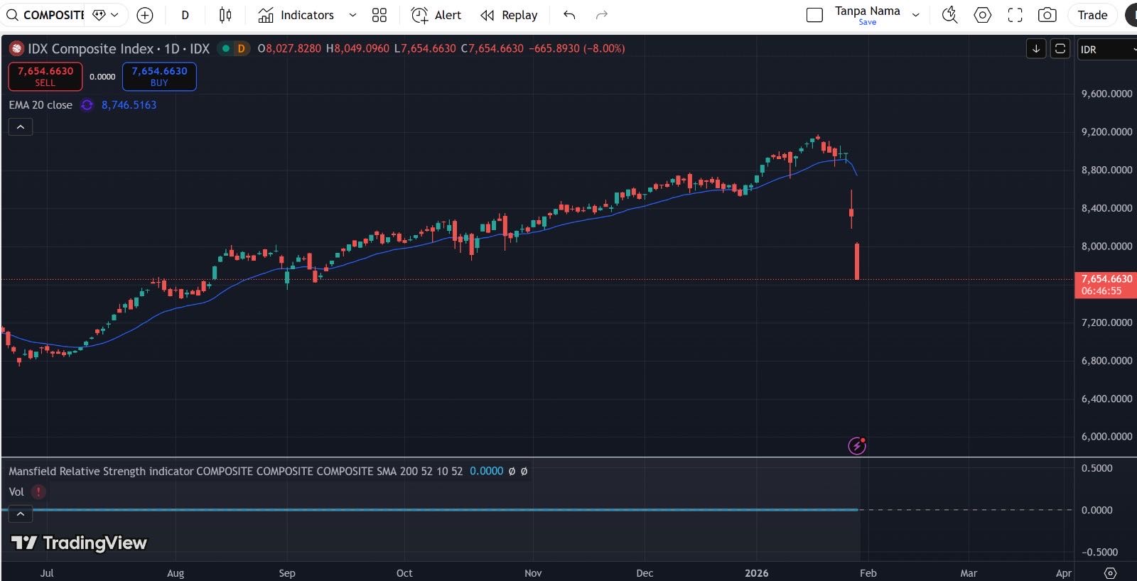Undo the last chart action
1137x581 pixels.
point(569,15)
